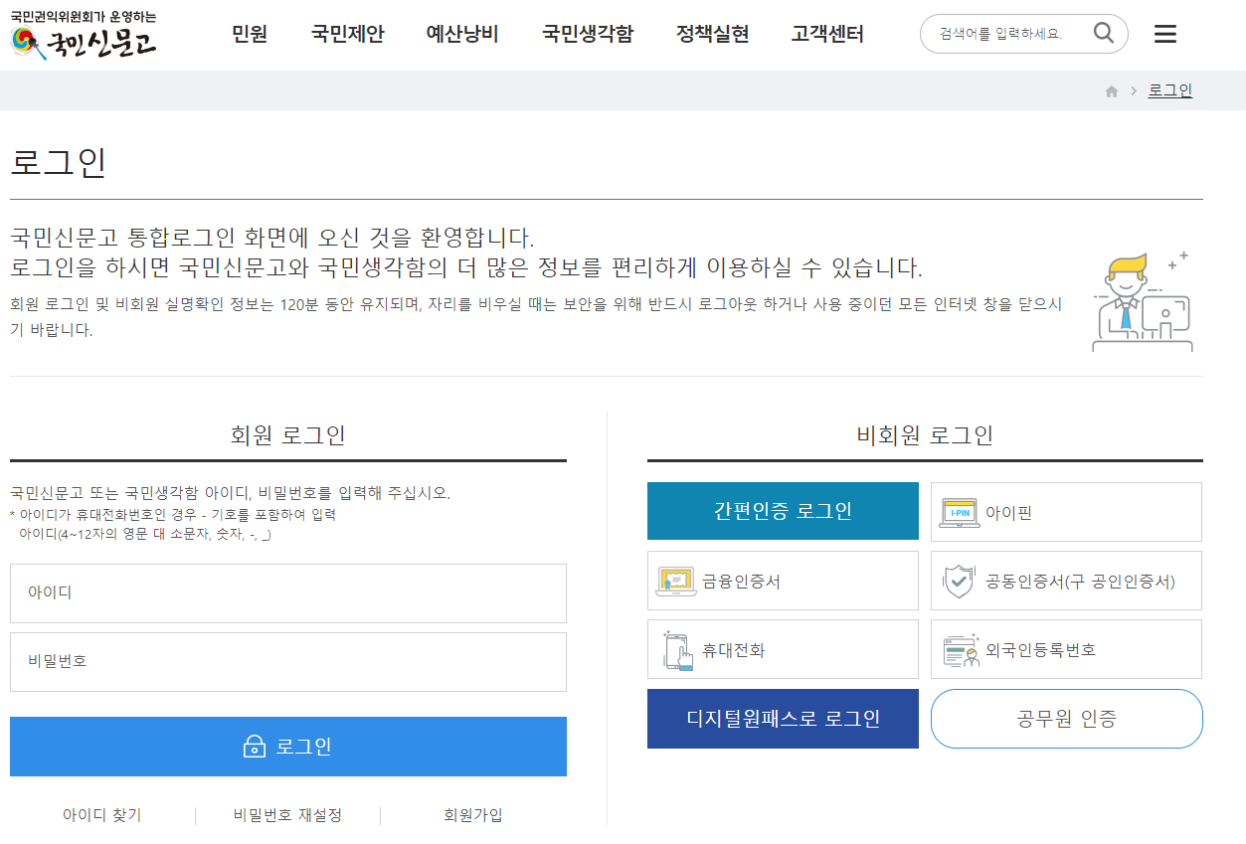Select the 국민생각함 menu item

coord(587,33)
